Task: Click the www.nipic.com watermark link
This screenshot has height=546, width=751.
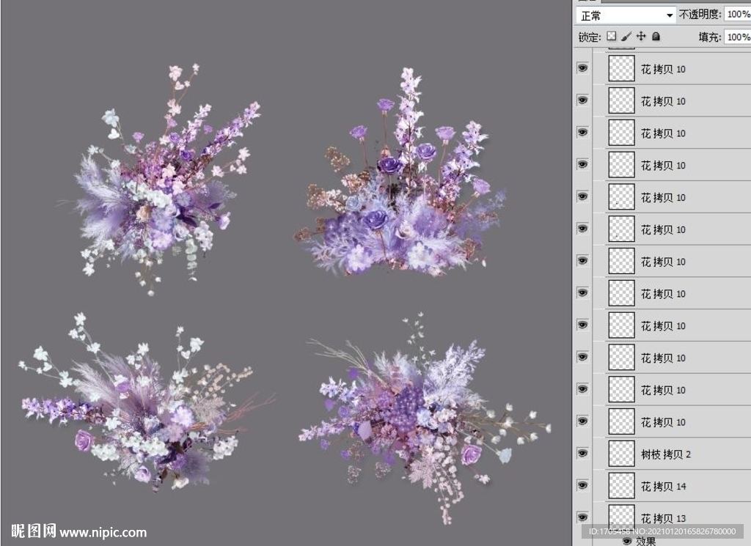Action: pos(103,533)
